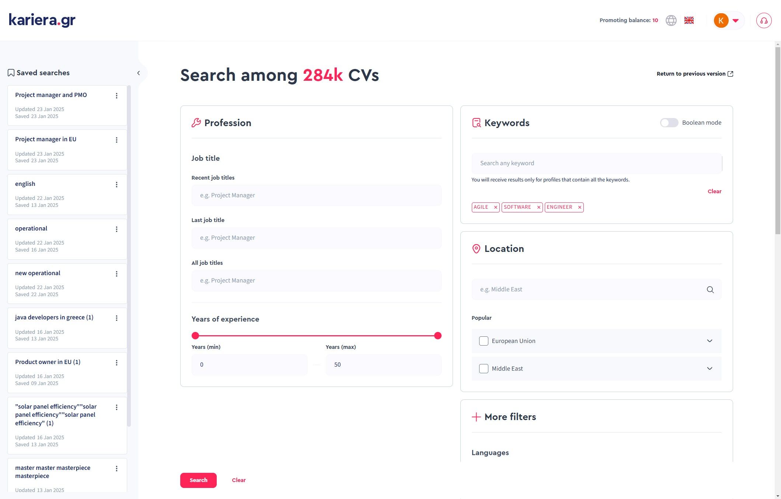Click the headset support icon
This screenshot has width=781, height=499.
pyautogui.click(x=764, y=21)
